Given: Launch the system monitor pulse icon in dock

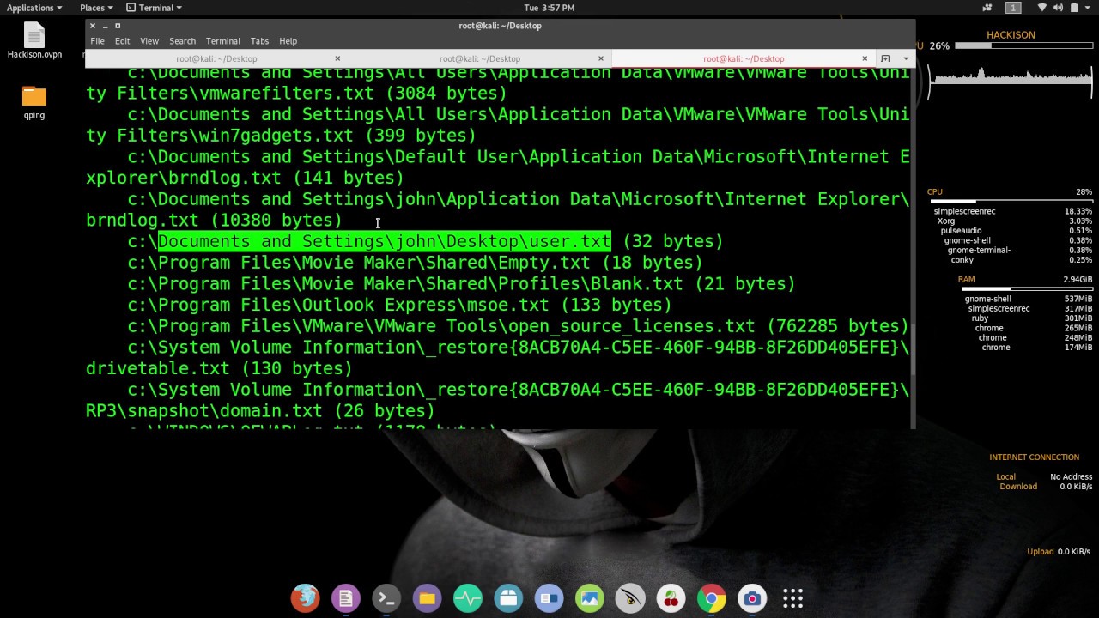Looking at the screenshot, I should (468, 598).
